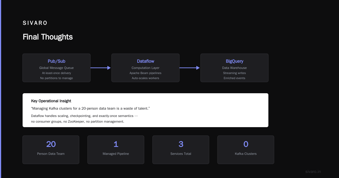Select the Dataflow computation layer card
Image resolution: width=339 pixels, height=178 pixels.
(145, 68)
